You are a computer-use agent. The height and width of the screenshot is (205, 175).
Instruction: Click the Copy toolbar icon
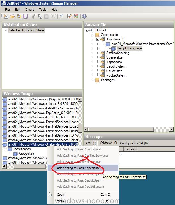pyautogui.click(x=40, y=16)
